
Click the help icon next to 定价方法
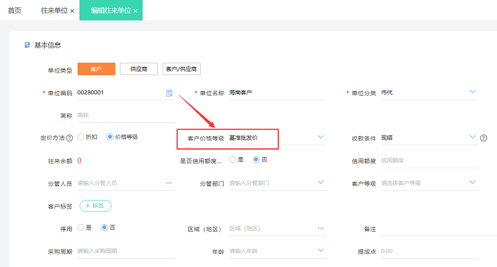[70, 137]
